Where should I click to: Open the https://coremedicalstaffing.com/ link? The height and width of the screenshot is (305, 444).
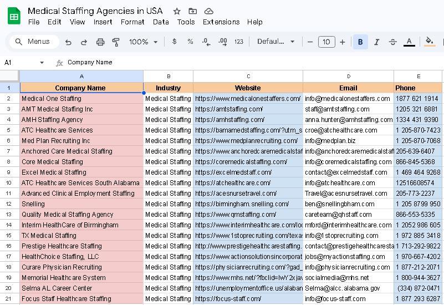tap(241, 162)
